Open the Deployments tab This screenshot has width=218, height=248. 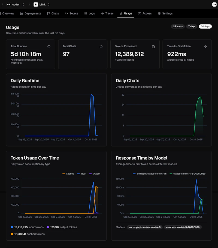[x=31, y=13]
